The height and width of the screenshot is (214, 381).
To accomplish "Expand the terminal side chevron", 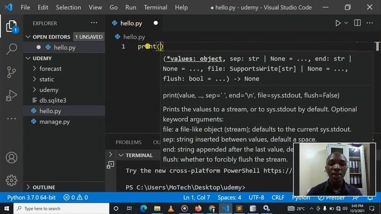I will (x=111, y=155).
